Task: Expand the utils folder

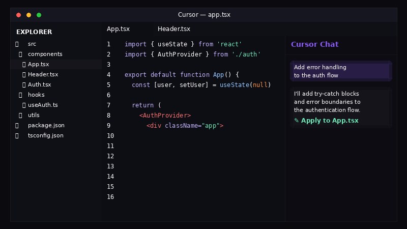Action: pos(34,115)
